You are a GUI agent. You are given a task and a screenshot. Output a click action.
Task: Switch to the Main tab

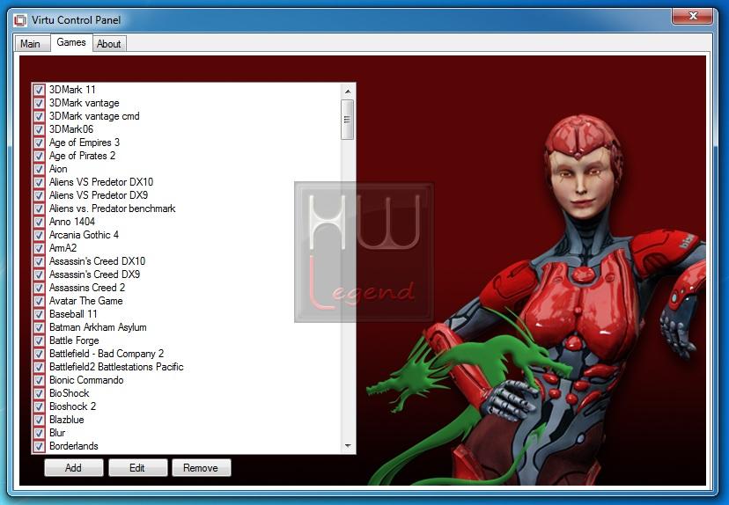(30, 44)
